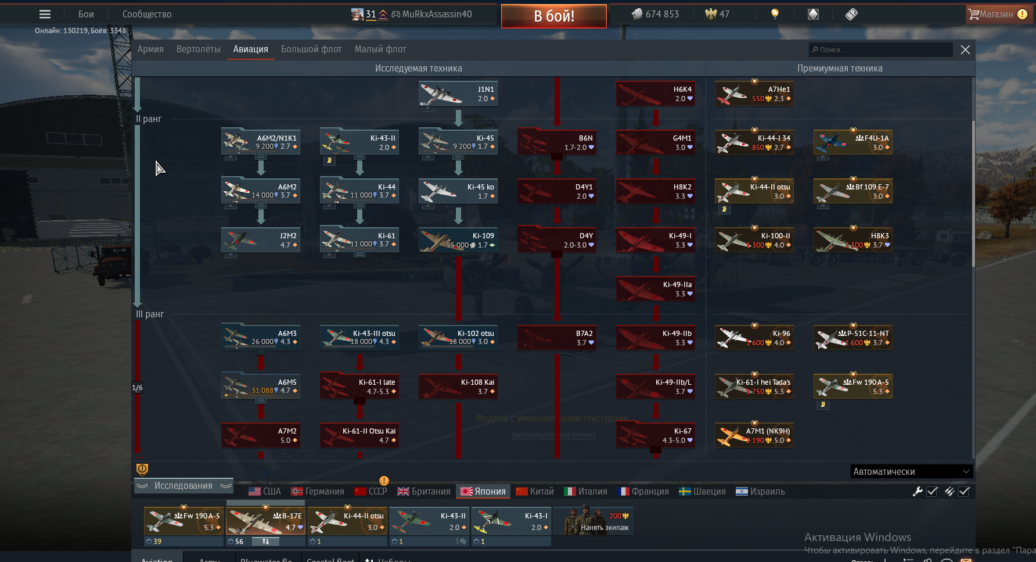Screen dimensions: 1036x562
Task: Select the Британия nation tab
Action: 424,492
